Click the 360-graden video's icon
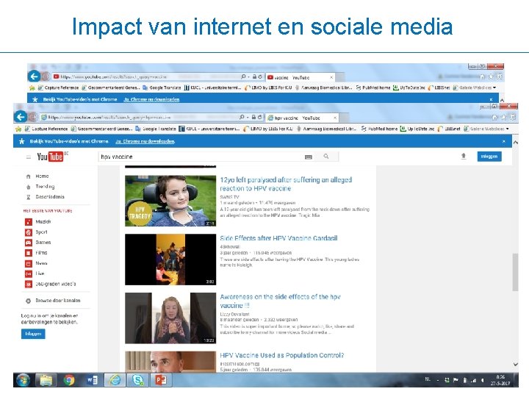 [x=29, y=285]
